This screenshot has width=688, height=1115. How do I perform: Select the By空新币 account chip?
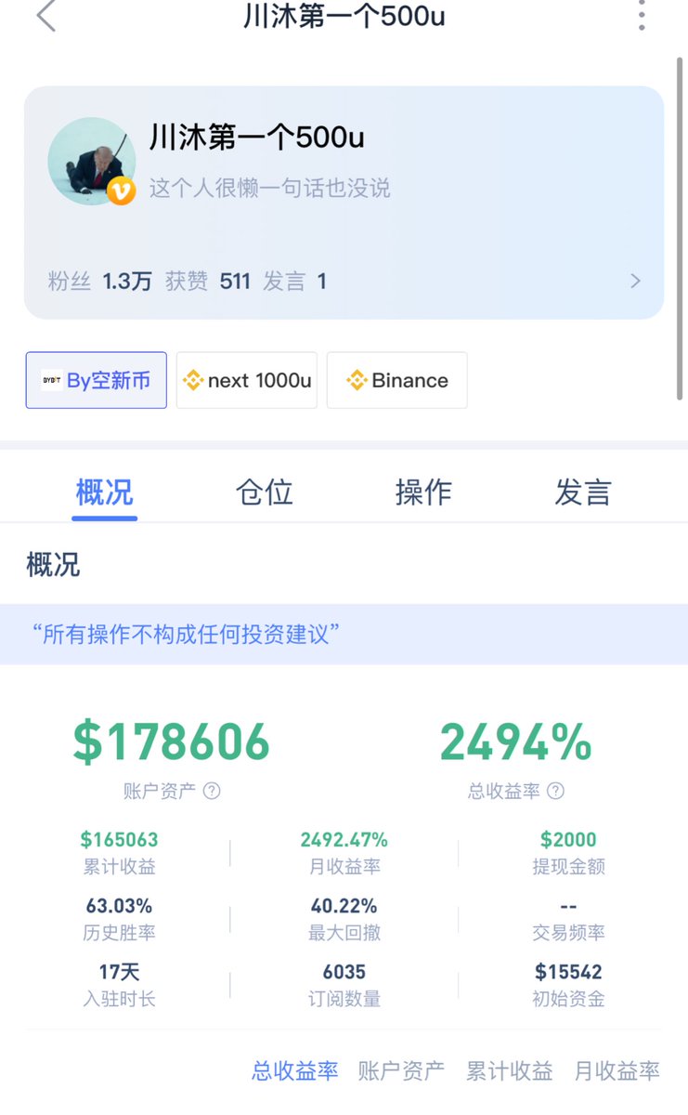pos(97,380)
